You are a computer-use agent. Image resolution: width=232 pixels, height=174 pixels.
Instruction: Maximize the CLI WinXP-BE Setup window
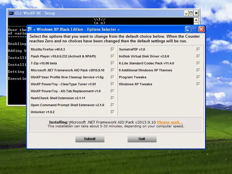pos(191,13)
